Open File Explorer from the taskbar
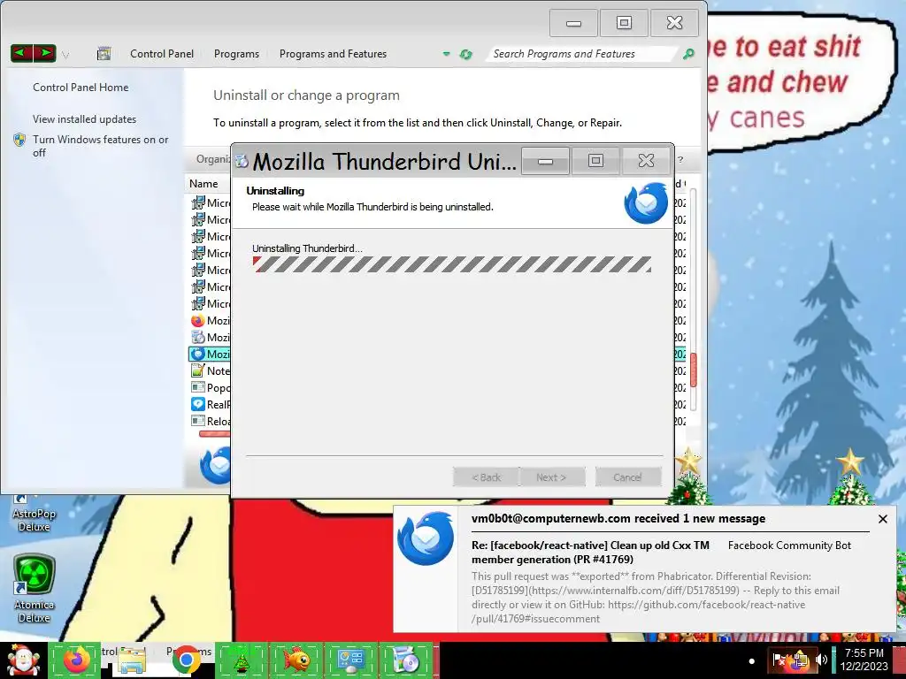Screen dimensions: 906x679 [x=133, y=660]
